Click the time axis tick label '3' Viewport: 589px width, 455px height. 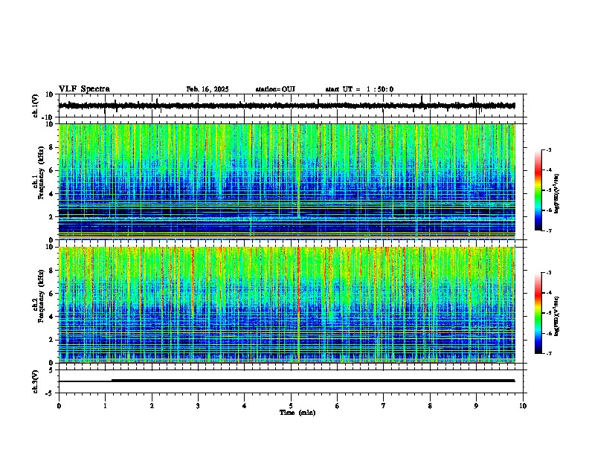[198, 406]
